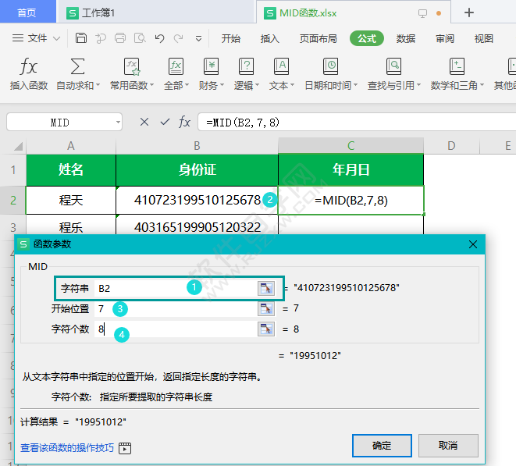Expand the 常用函数 dropdown arrow
This screenshot has width=516, height=466.
[151, 85]
